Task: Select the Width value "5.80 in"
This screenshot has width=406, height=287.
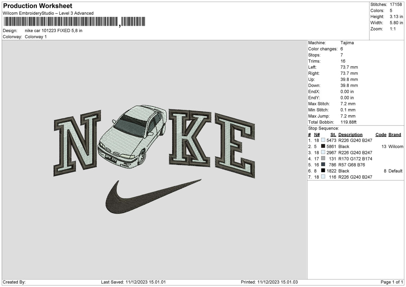Action: click(396, 23)
